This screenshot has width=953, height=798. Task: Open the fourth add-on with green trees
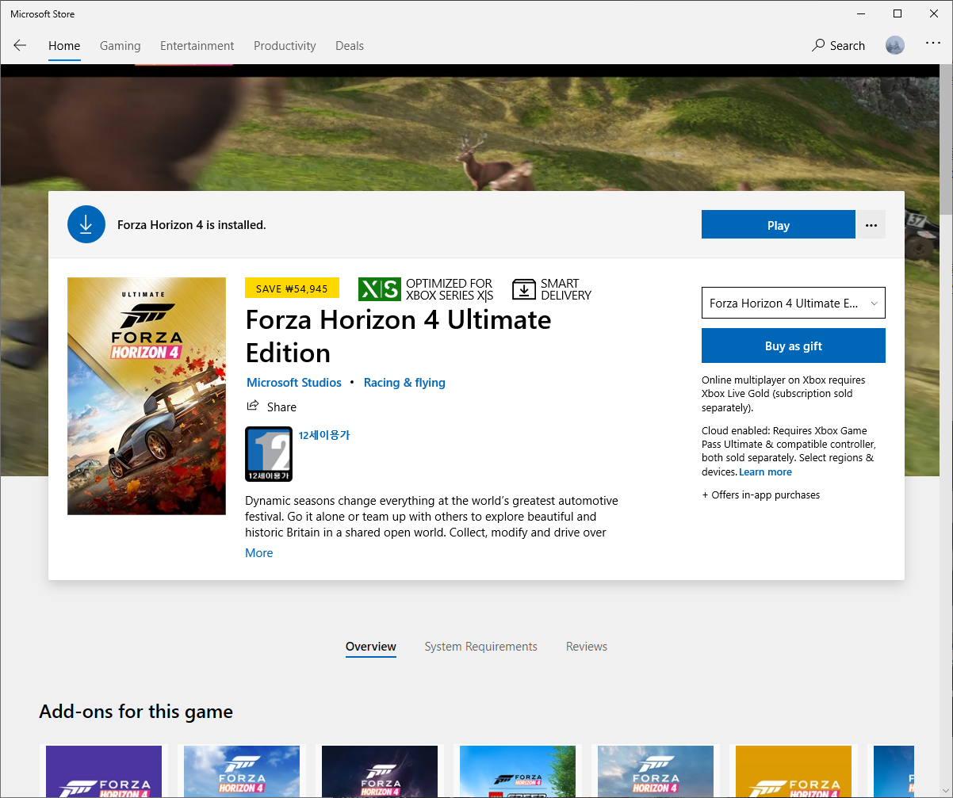tap(518, 771)
